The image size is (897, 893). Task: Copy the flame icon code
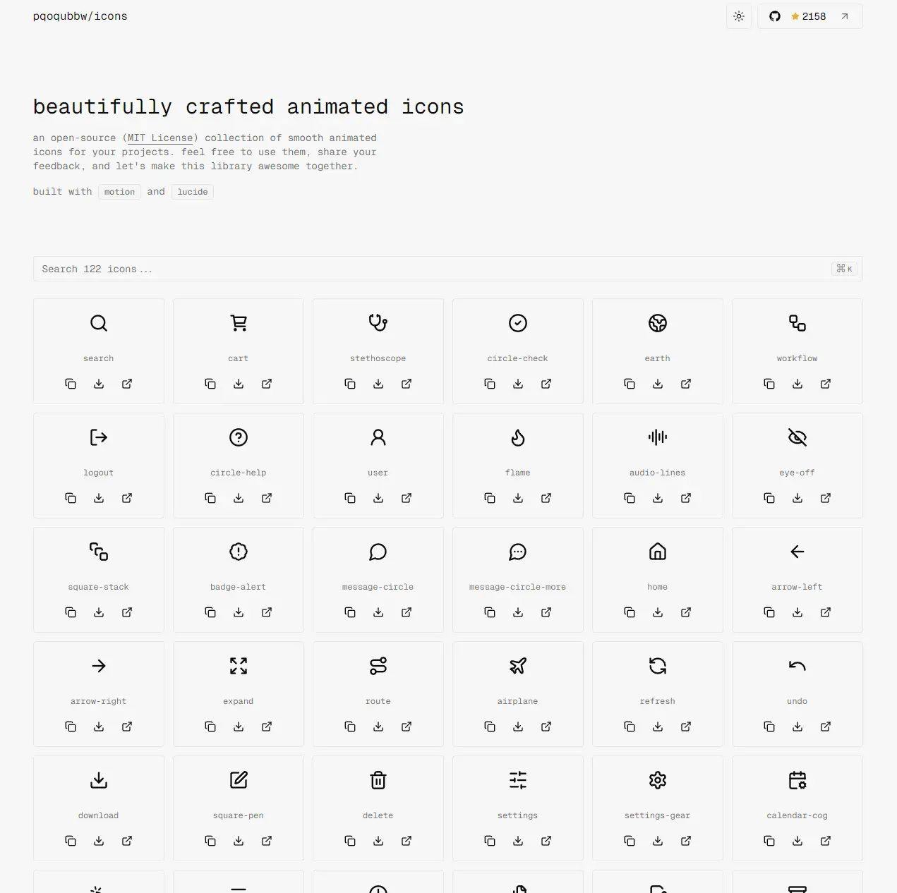490,498
